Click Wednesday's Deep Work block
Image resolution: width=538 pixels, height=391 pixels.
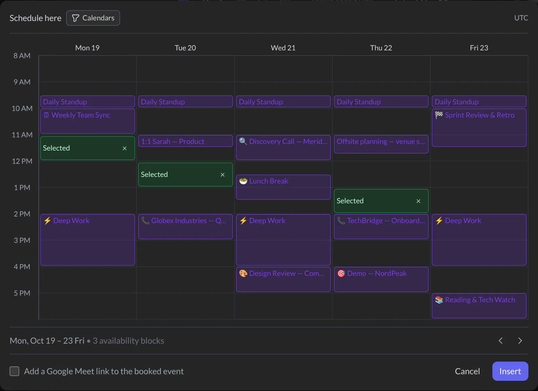coord(283,240)
